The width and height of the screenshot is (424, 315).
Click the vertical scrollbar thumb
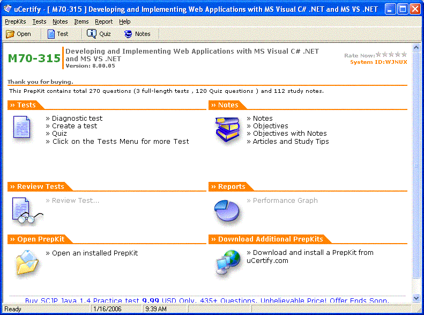[416, 165]
